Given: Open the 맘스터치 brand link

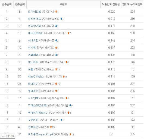Looking at the screenshot, I should 33,62.
